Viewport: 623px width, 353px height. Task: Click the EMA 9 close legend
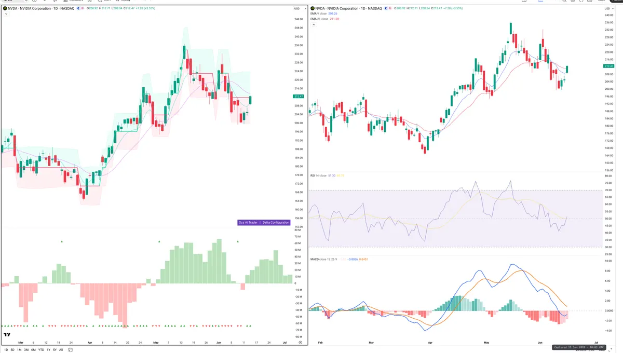click(319, 13)
